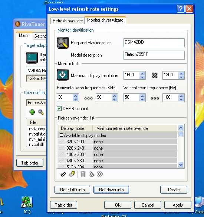Click the Get EDID info button
The height and width of the screenshot is (217, 204).
point(72,189)
